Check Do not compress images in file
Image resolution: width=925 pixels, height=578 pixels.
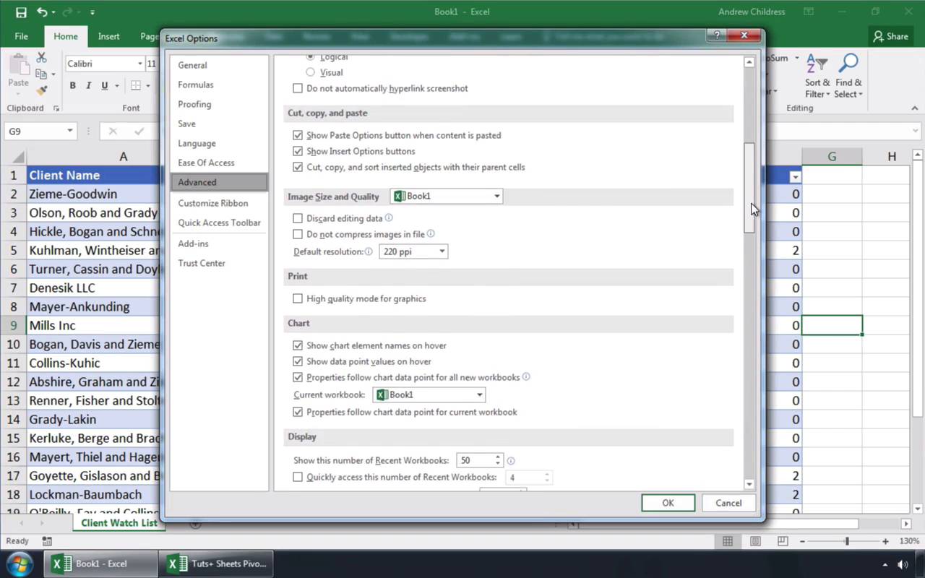298,234
